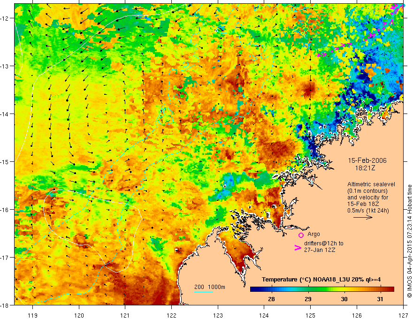
Task: Click the 'Argo' legend label
Action: point(314,234)
